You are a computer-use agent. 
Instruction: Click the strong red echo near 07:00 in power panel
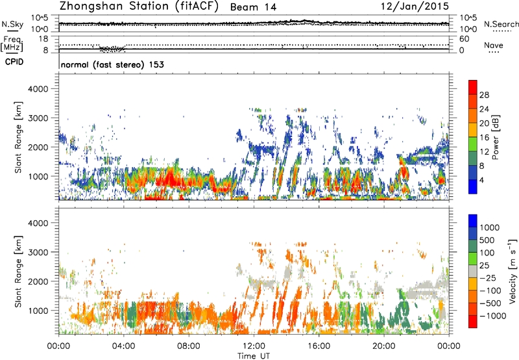(x=170, y=179)
